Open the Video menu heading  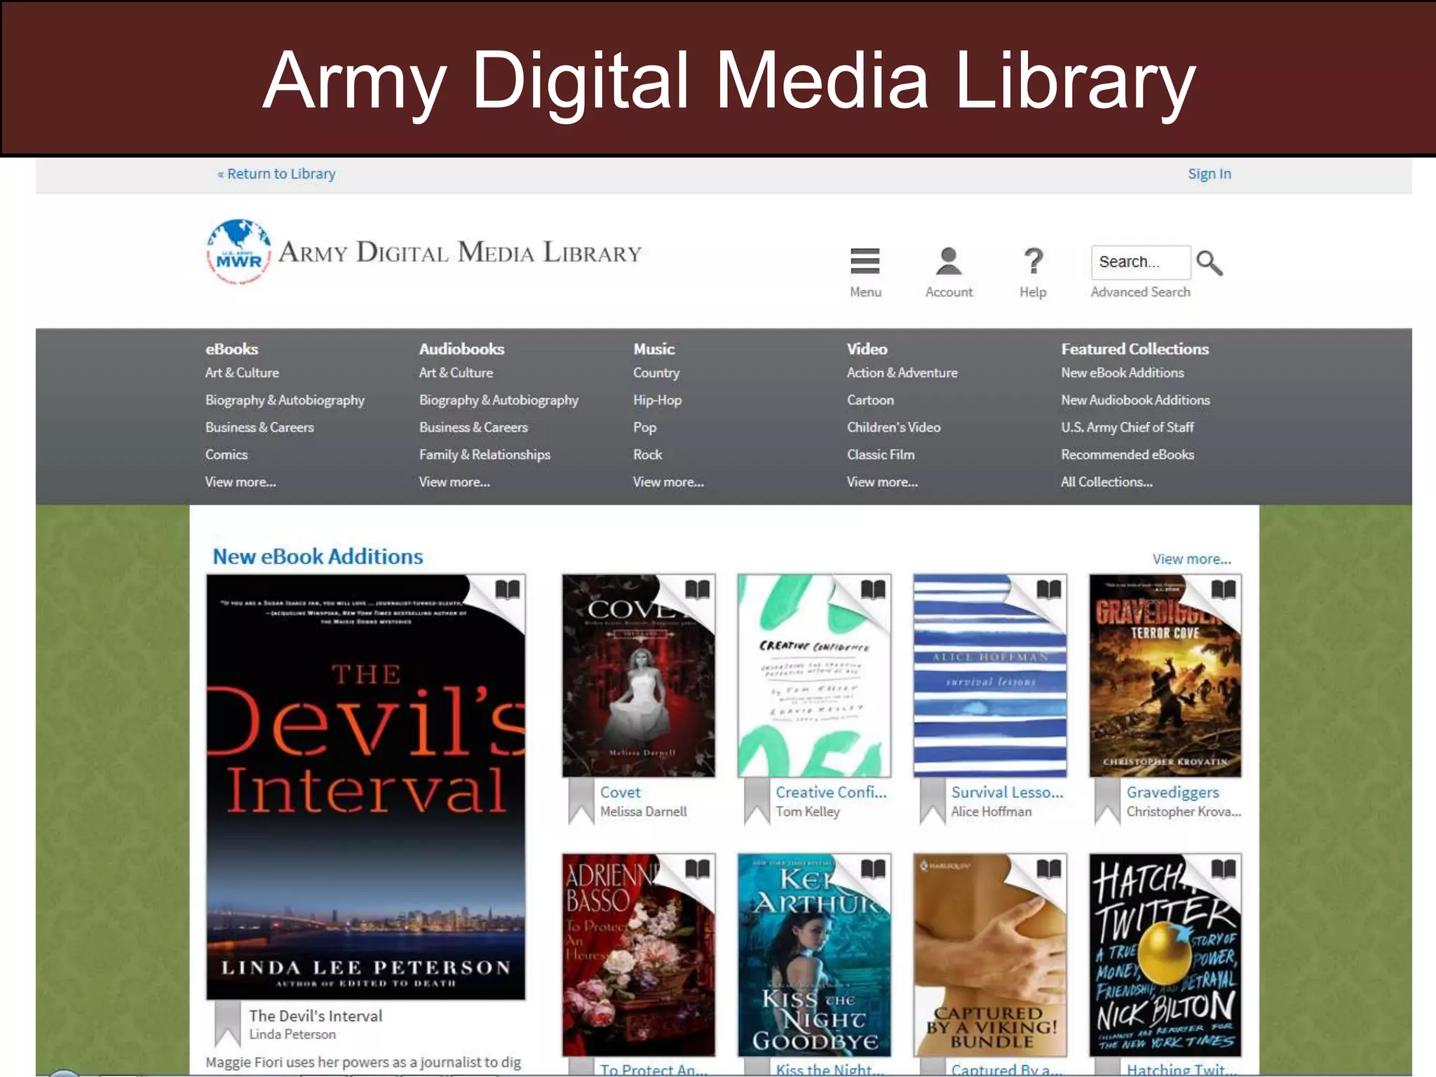867,348
